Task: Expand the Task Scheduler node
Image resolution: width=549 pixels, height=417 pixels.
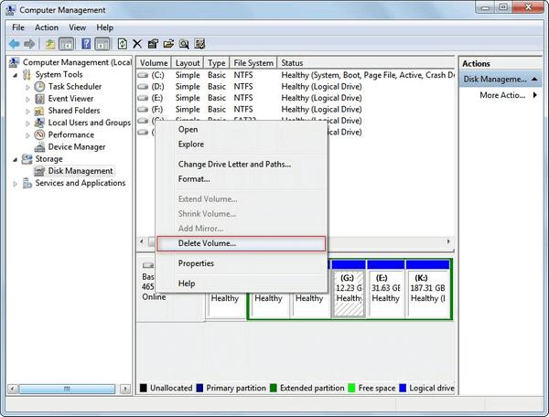Action: point(27,87)
